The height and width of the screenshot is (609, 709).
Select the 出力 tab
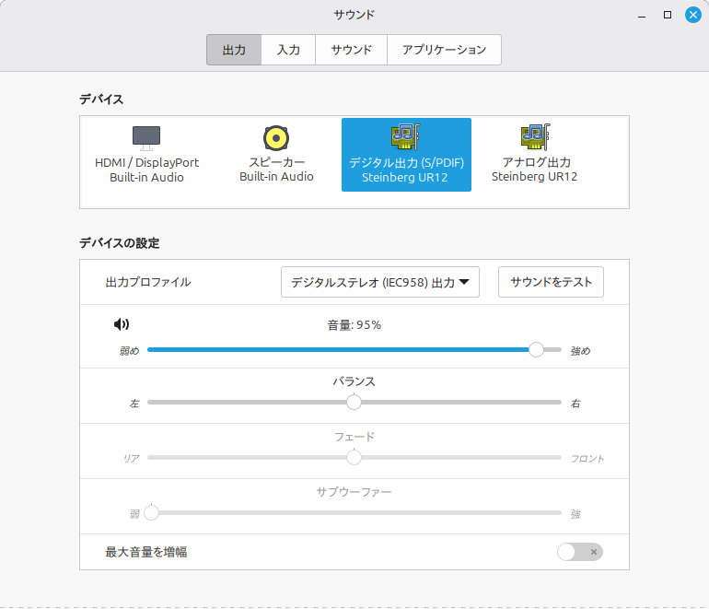[x=234, y=50]
